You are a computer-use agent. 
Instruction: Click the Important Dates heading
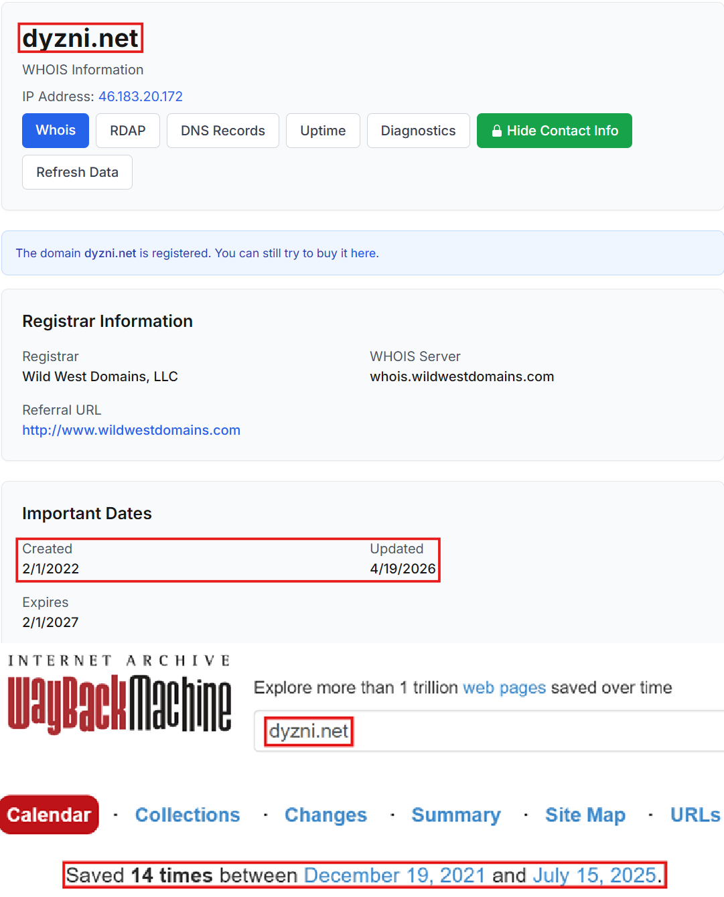point(87,513)
